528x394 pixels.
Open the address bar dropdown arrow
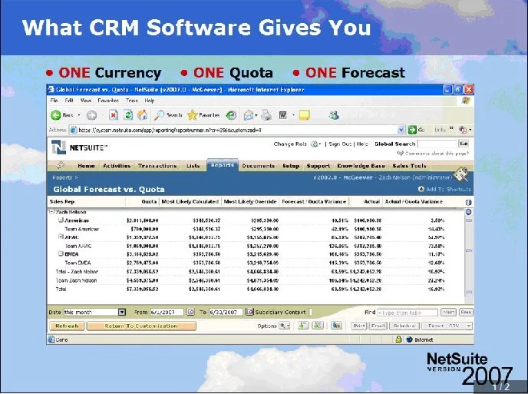pyautogui.click(x=401, y=130)
